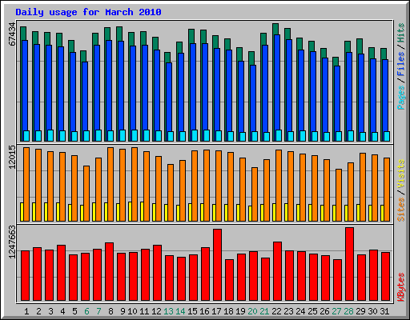Screen dimensions: 410x320
Task: Select the green hits bar top for day 9
Action: point(119,34)
